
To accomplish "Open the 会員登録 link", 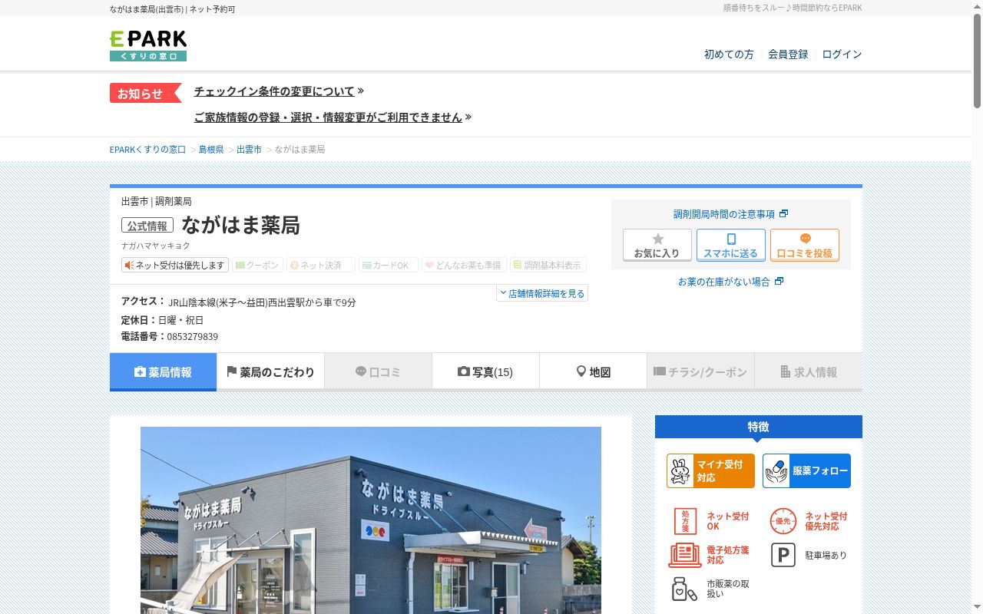I will pyautogui.click(x=788, y=54).
